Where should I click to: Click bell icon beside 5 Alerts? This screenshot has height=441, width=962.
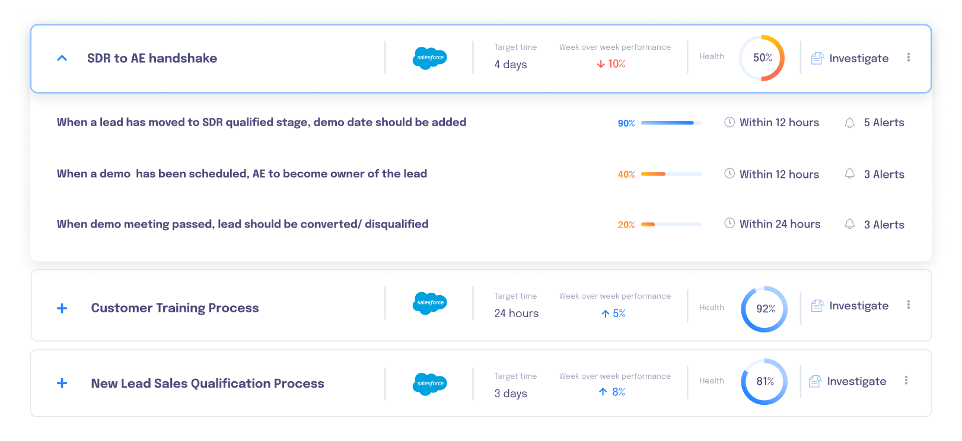pyautogui.click(x=849, y=123)
